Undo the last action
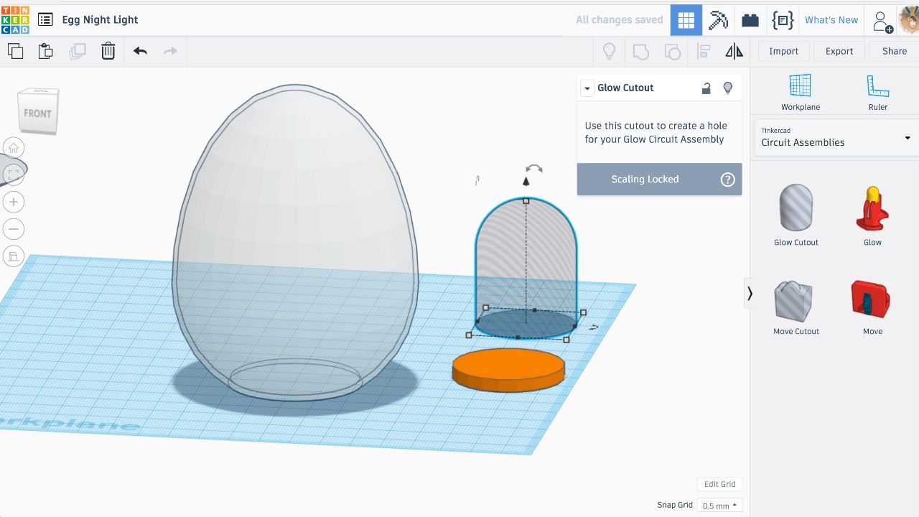The width and height of the screenshot is (919, 517). click(x=140, y=51)
